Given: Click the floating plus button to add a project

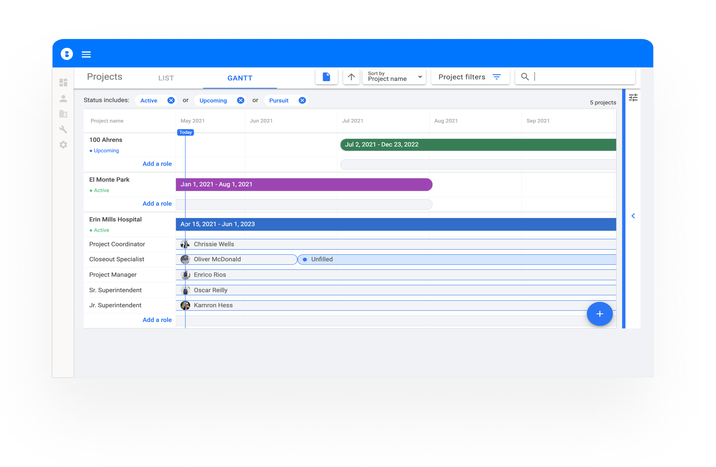Looking at the screenshot, I should (x=600, y=314).
